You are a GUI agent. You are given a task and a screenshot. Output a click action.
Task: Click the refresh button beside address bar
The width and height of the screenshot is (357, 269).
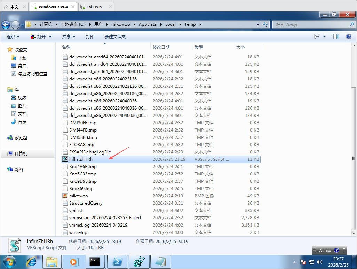(265, 24)
